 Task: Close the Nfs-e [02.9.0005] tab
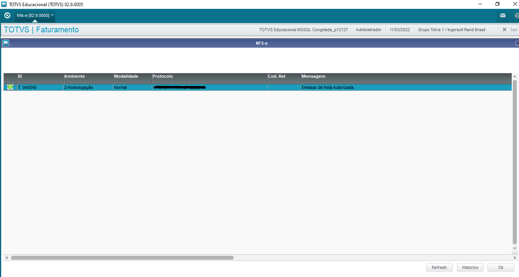52,15
